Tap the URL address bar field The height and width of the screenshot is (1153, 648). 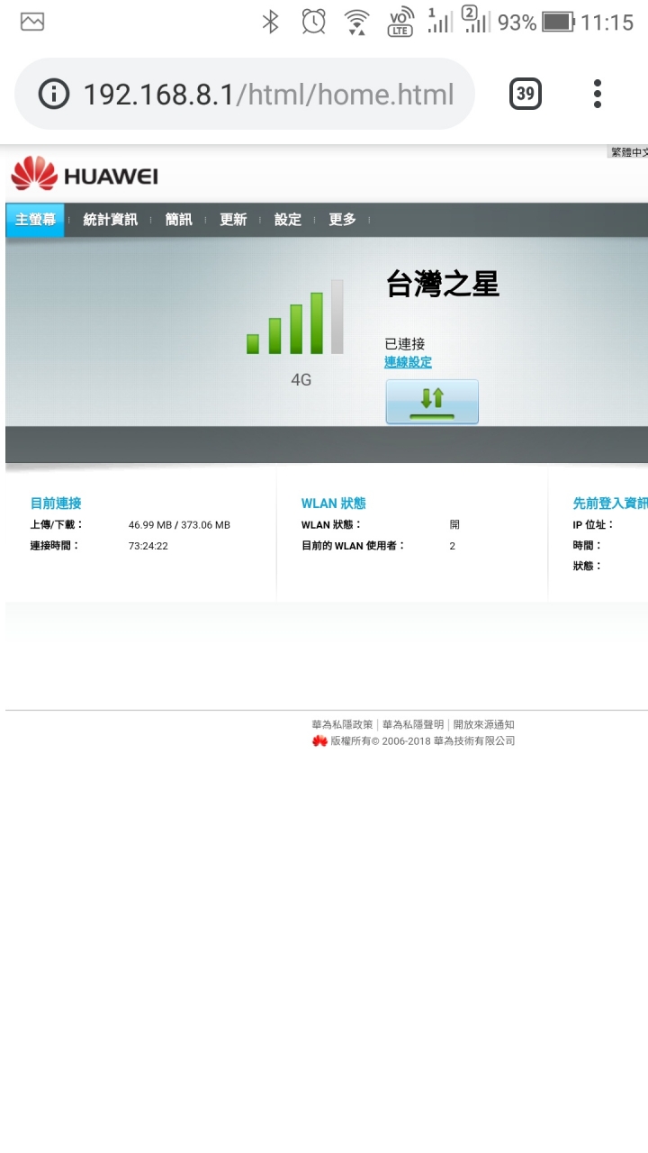245,94
